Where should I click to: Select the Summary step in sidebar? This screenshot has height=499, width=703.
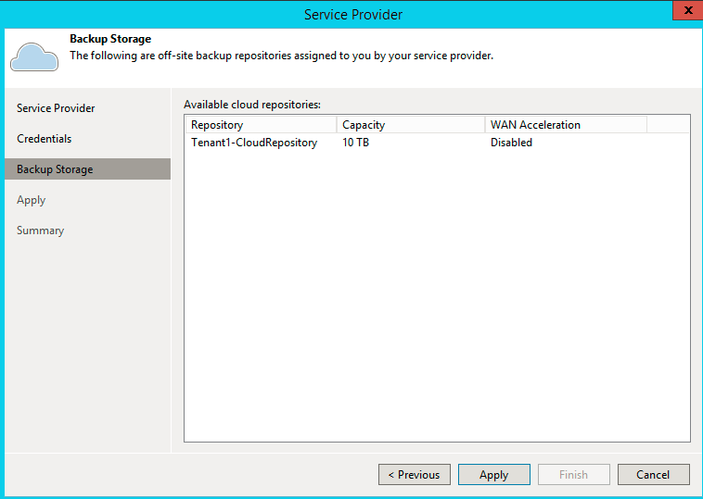point(41,231)
